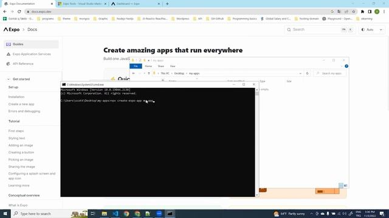Expand File Explorer address history dropdown
Viewport: 389px width, 218px height.
point(300,73)
